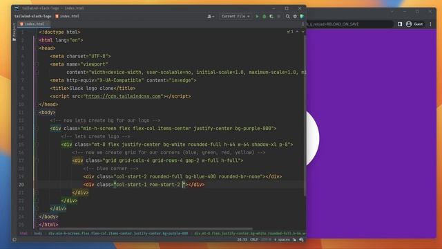Fold the div block on line 15
Viewport: 442px width, 249px height.
37,145
